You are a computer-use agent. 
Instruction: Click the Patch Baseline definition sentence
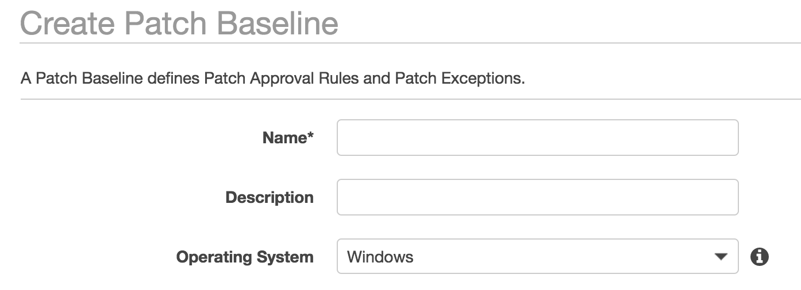pyautogui.click(x=273, y=78)
